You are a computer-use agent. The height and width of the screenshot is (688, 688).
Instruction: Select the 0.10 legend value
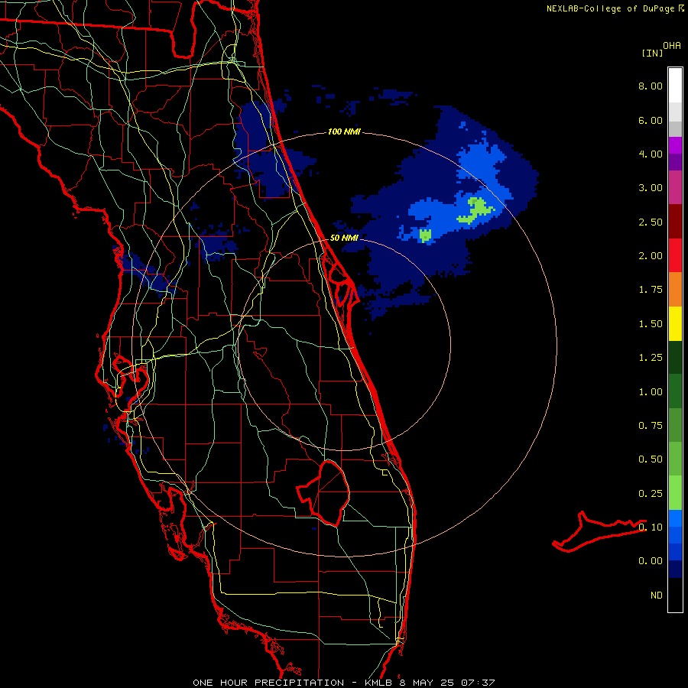coord(651,527)
